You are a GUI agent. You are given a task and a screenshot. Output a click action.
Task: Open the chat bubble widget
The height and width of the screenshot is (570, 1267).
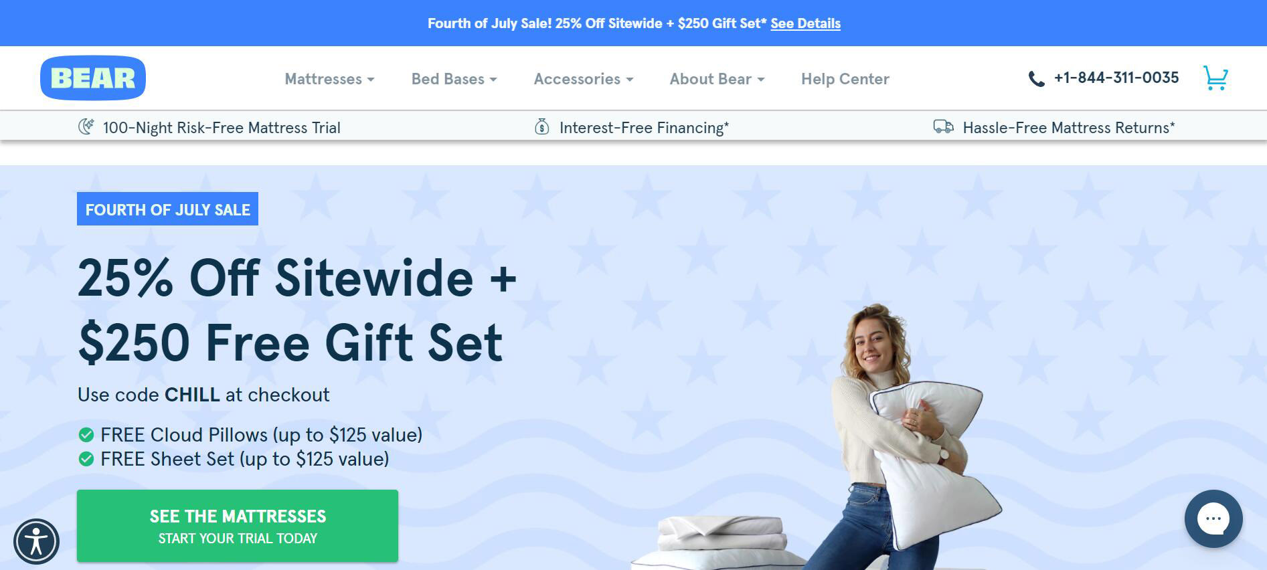tap(1213, 518)
